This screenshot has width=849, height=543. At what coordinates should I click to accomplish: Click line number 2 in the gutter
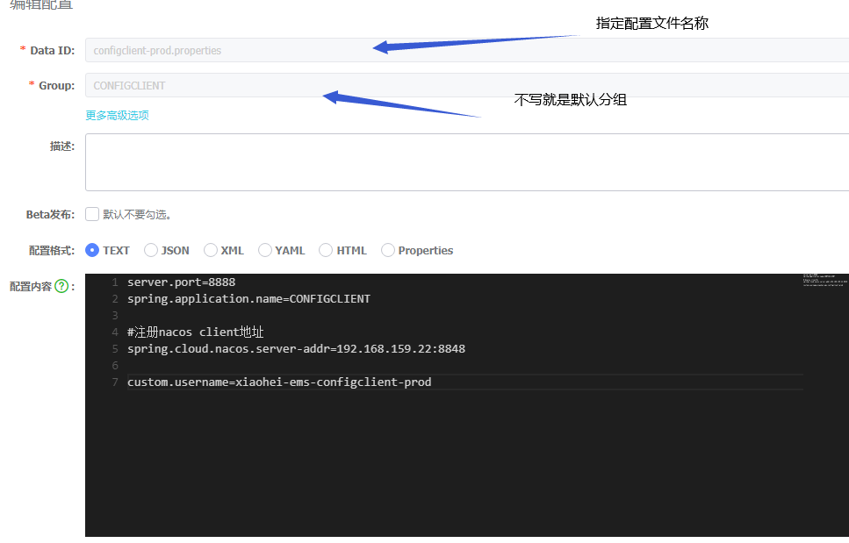[114, 298]
